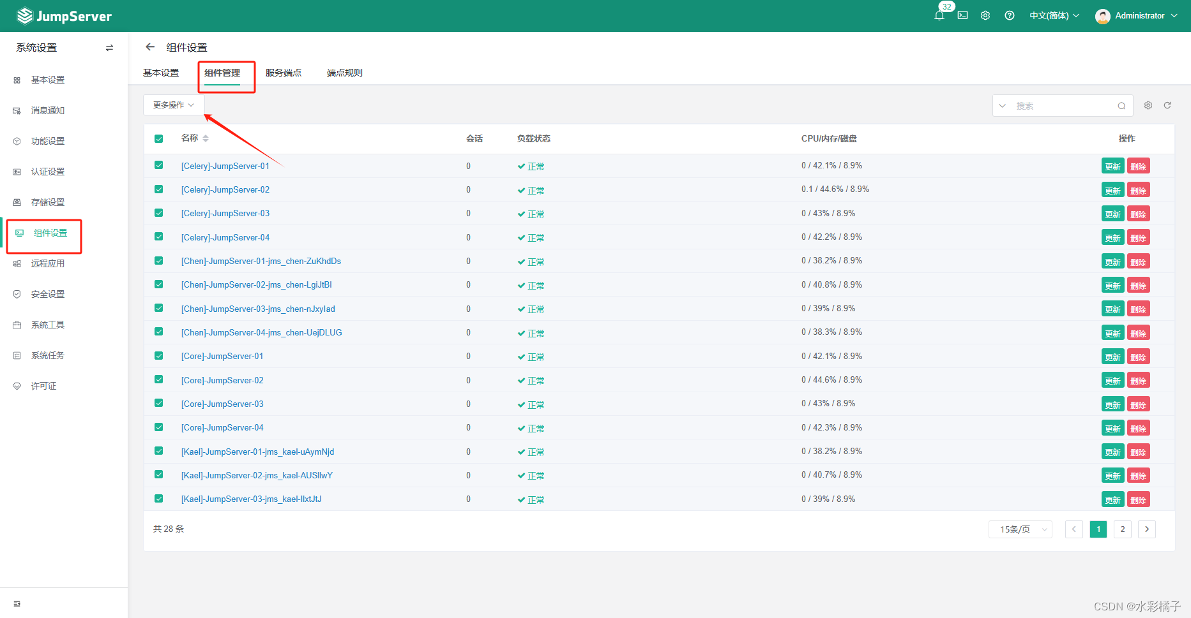Image resolution: width=1191 pixels, height=618 pixels.
Task: Open 认证设置 in the sidebar
Action: pos(48,172)
